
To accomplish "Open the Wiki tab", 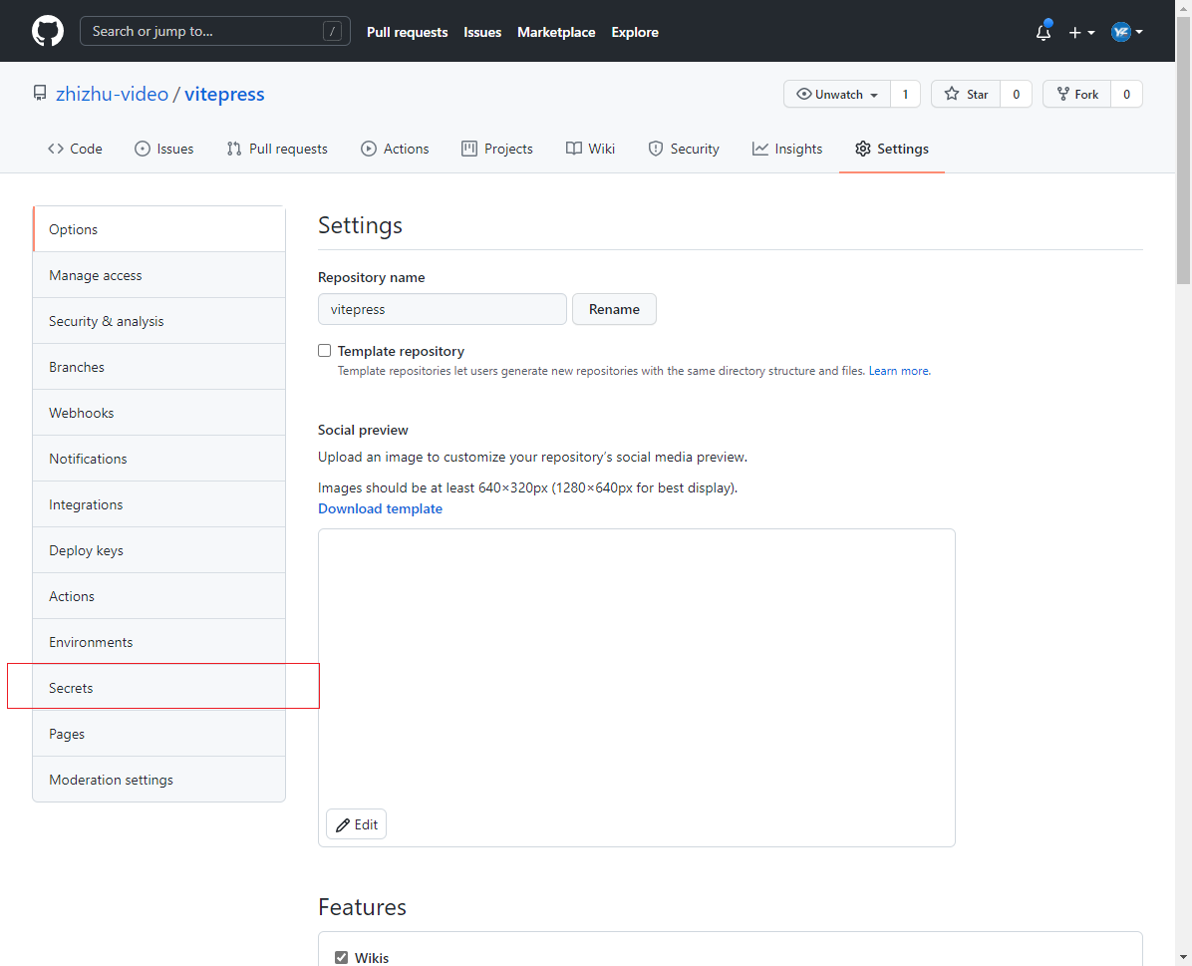I will coord(590,150).
